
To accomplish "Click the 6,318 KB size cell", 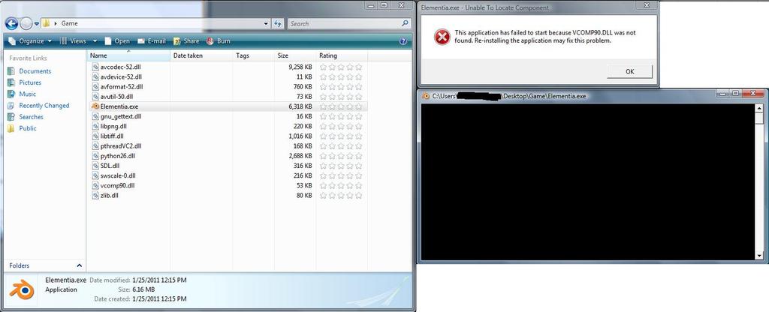I will tap(300, 106).
